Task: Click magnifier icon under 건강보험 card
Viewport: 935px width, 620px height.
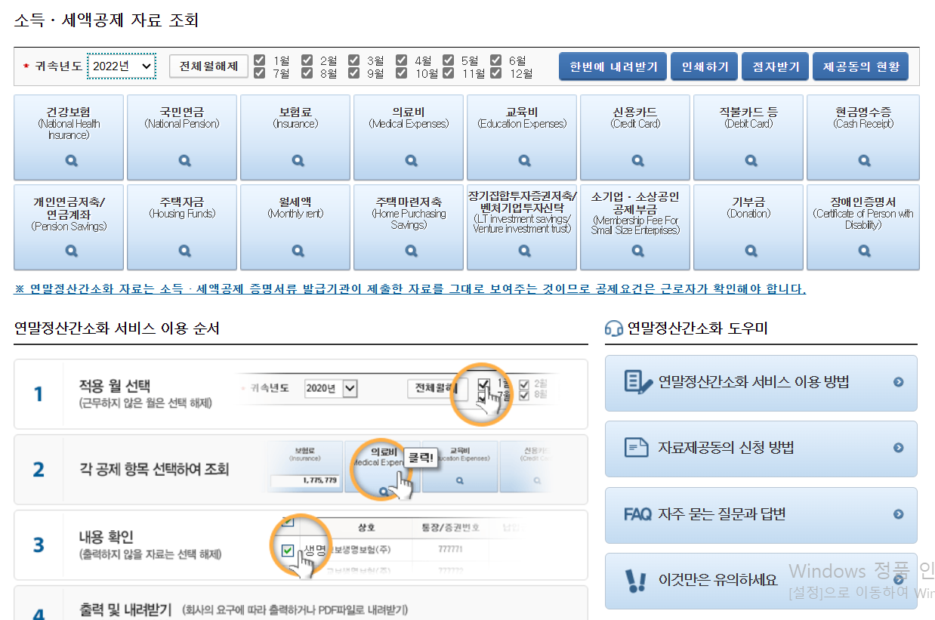Action: point(71,161)
